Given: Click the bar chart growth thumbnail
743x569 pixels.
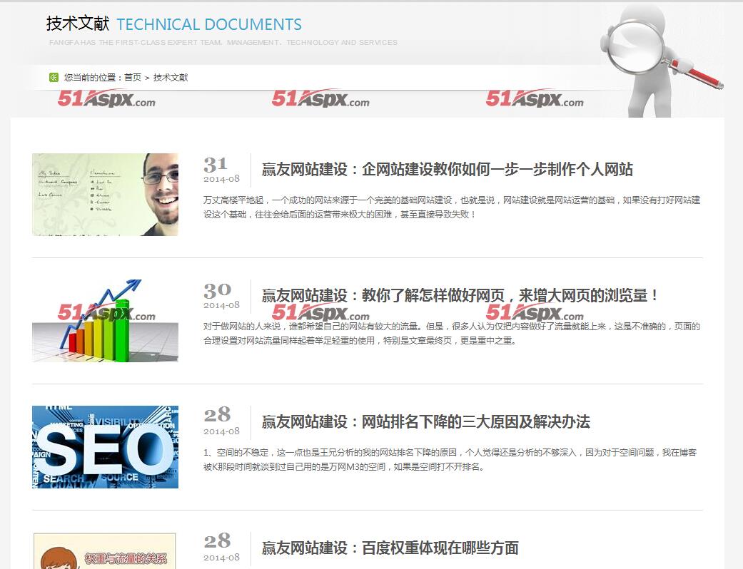Looking at the screenshot, I should click(105, 321).
